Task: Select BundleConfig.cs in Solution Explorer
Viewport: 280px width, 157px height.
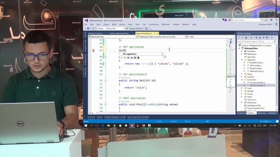Action: pyautogui.click(x=256, y=63)
